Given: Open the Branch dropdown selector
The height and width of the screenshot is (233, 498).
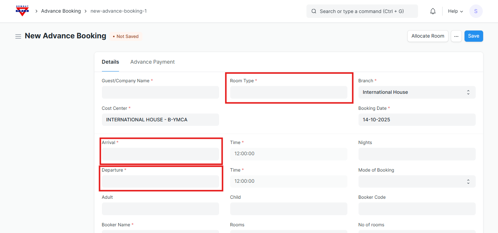Looking at the screenshot, I should 417,92.
